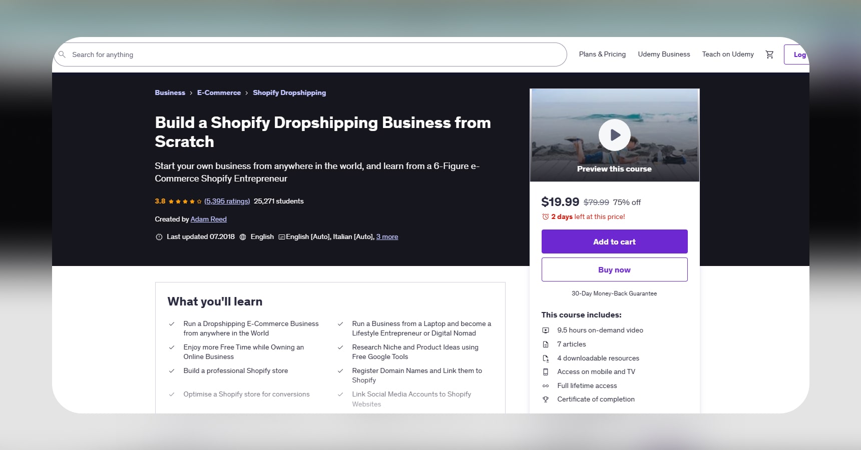861x450 pixels.
Task: Click the rating stars
Action: coord(185,201)
